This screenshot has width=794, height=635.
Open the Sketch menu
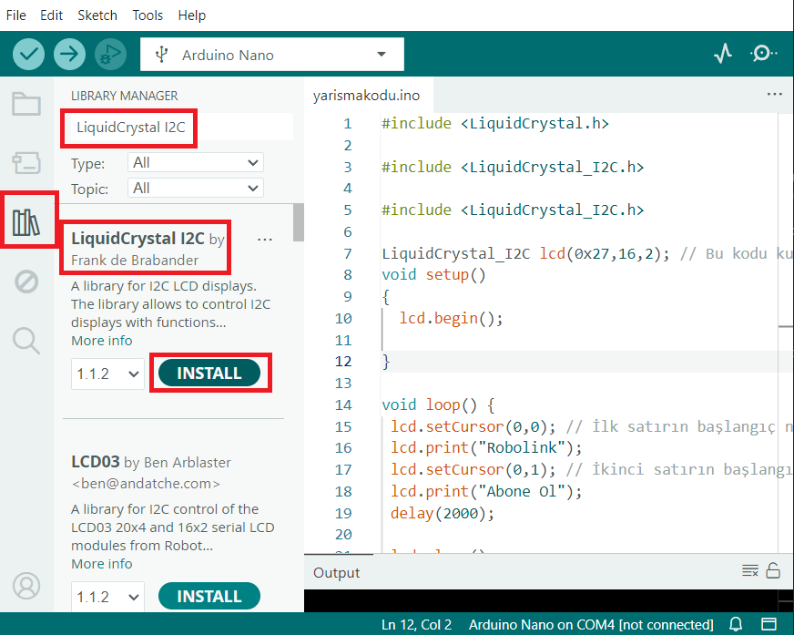click(97, 15)
